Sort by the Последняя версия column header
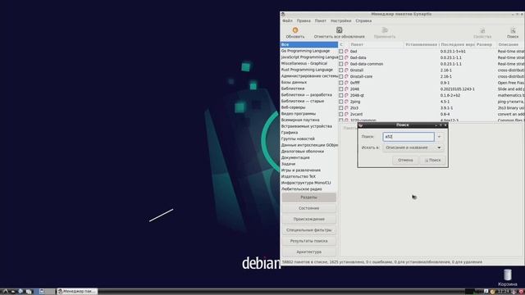 click(457, 44)
